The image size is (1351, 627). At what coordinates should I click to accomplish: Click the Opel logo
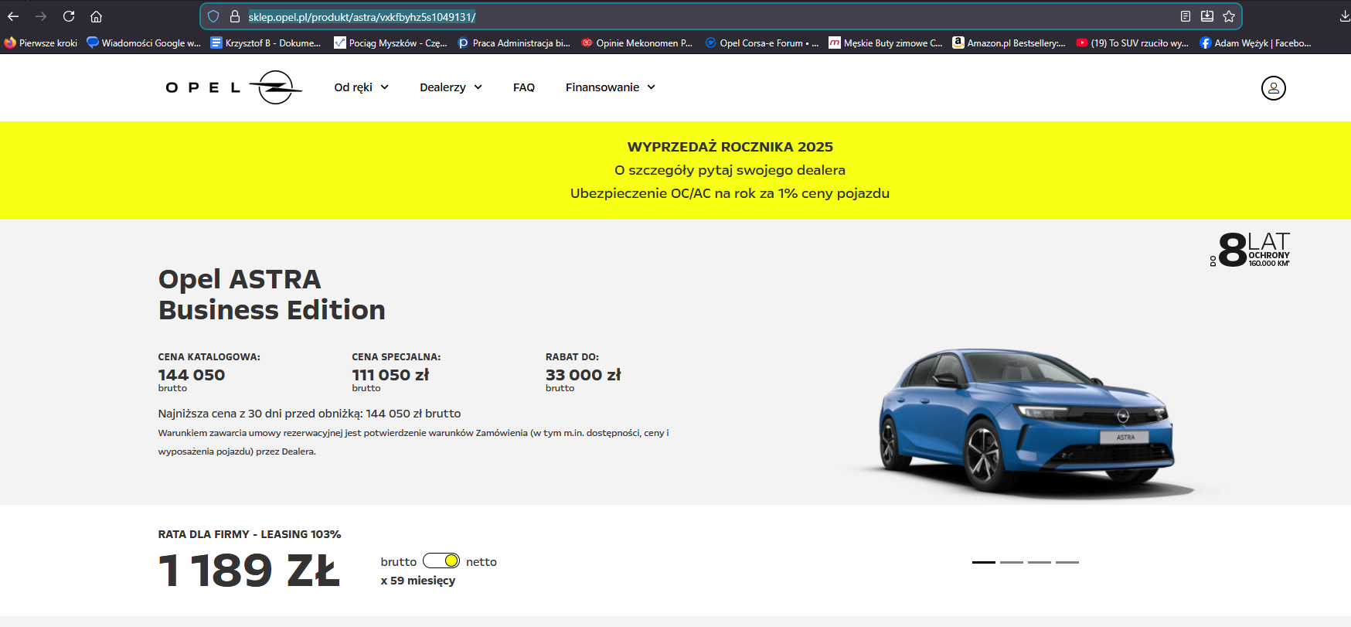[x=233, y=87]
